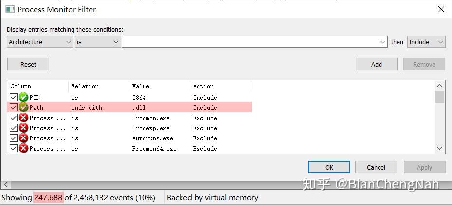The image size is (452, 205).
Task: Expand the Include action dropdown
Action: coord(426,42)
